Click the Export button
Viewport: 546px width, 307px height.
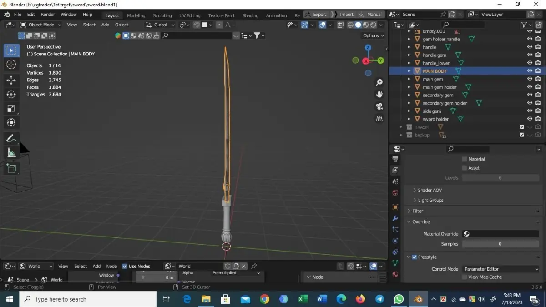(316, 15)
